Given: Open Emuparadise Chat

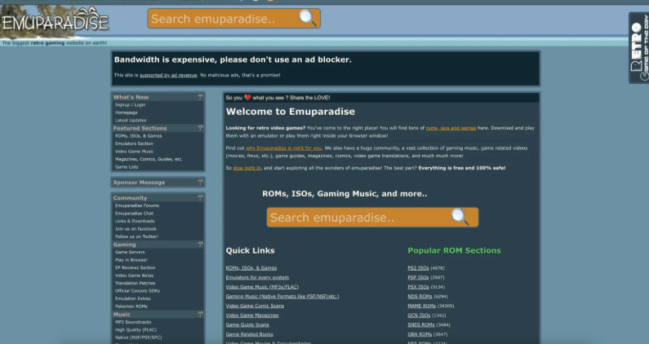Looking at the screenshot, I should point(134,214).
